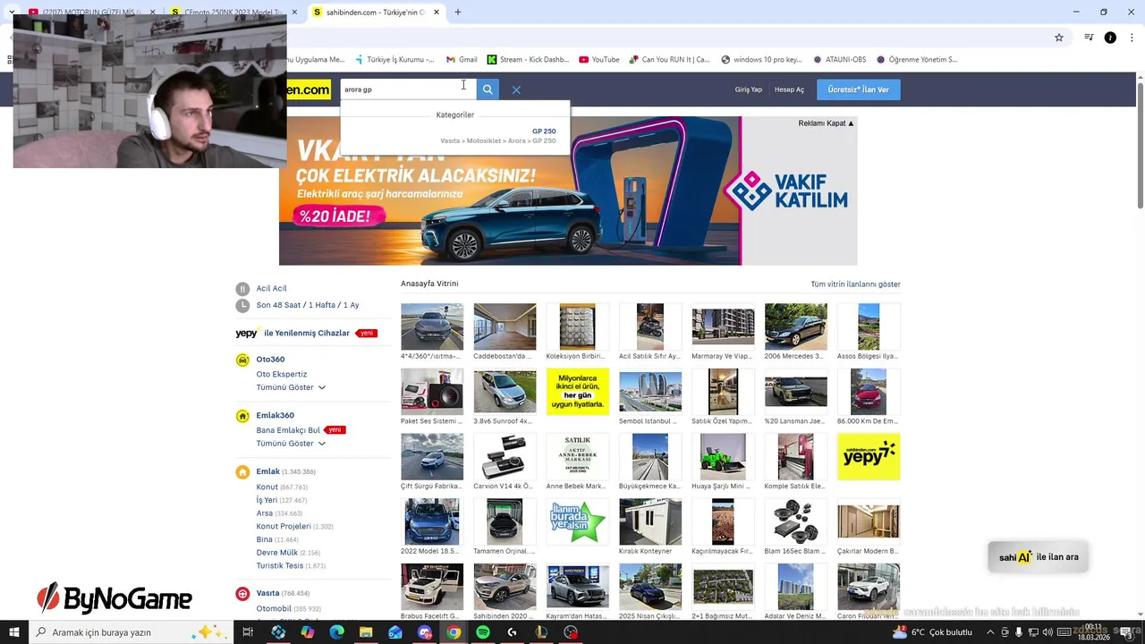
Task: Expand Emlak360 Tümünü Göster
Action: (x=291, y=444)
